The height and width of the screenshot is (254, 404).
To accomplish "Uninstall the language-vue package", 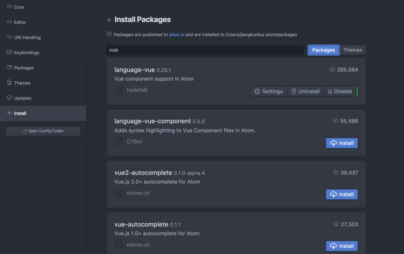I will coord(305,92).
